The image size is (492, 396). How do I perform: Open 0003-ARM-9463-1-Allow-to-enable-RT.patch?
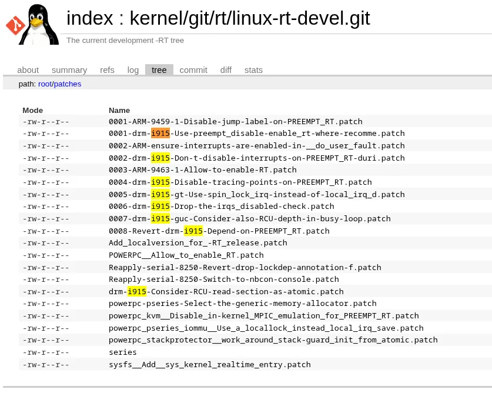click(203, 170)
